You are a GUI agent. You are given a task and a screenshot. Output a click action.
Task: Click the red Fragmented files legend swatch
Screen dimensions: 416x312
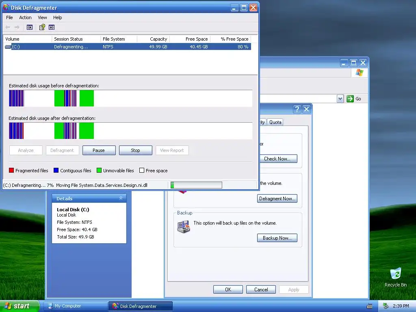11,170
